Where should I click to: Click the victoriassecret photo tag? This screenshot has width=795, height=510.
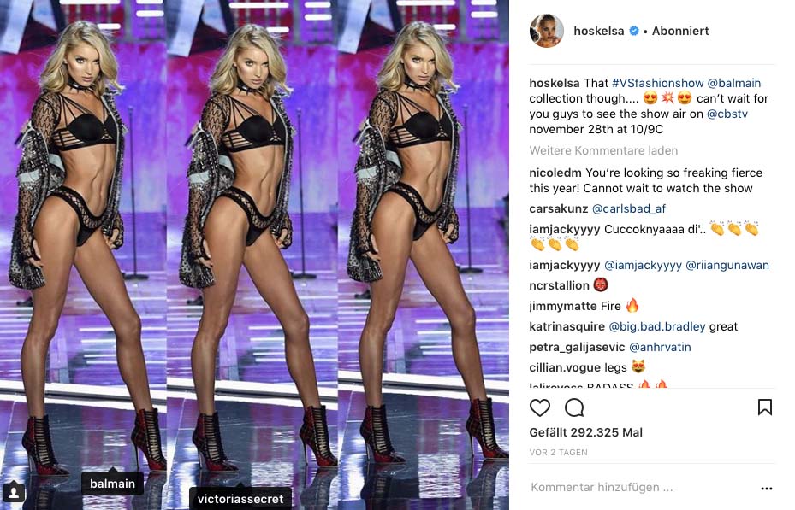tap(240, 499)
